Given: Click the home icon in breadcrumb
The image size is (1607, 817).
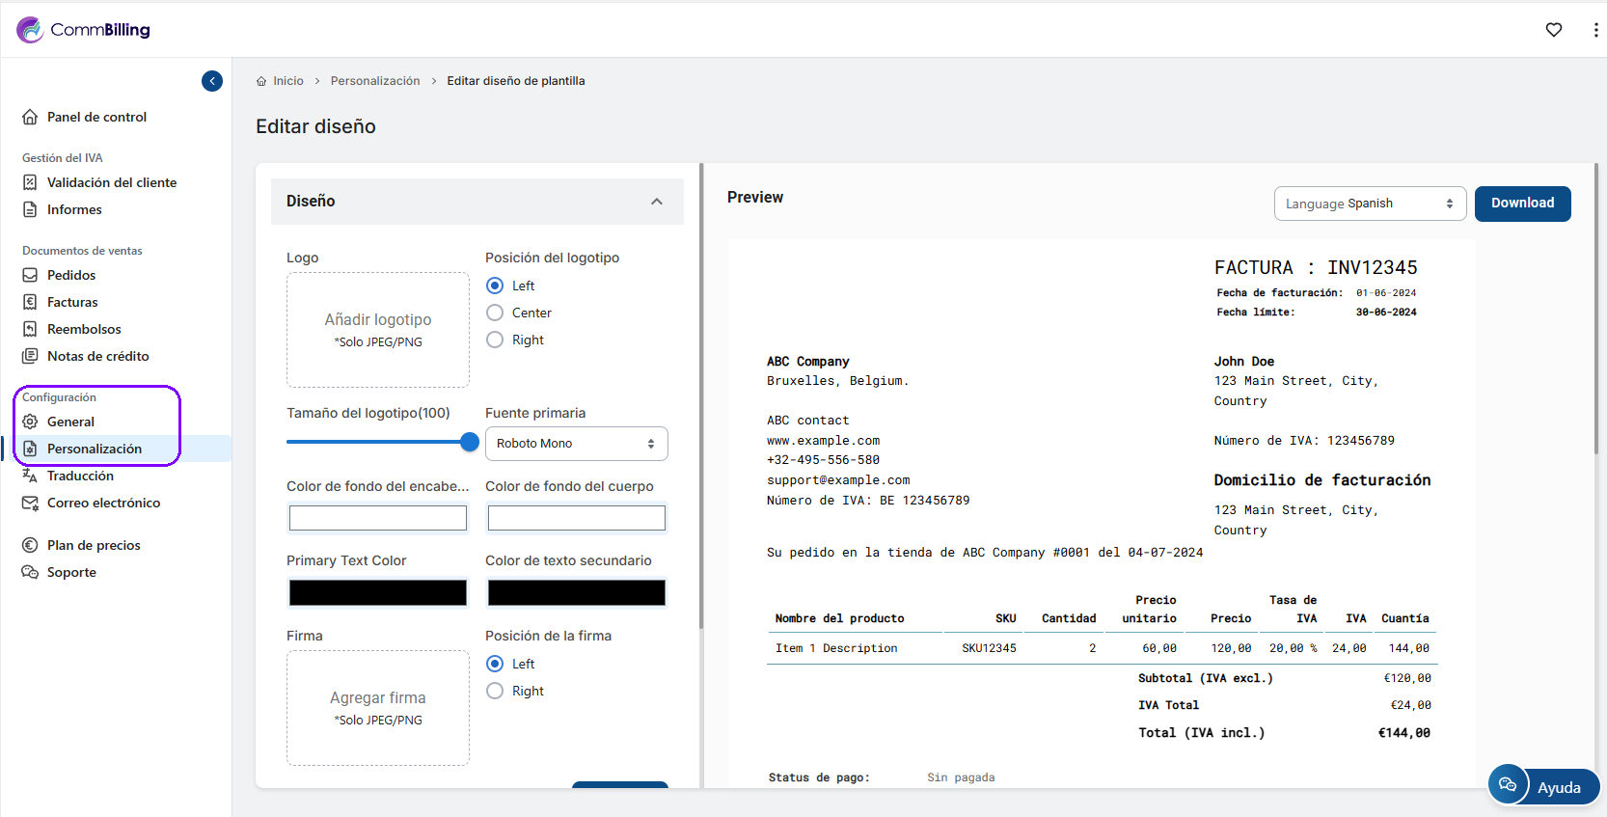Looking at the screenshot, I should [x=261, y=82].
